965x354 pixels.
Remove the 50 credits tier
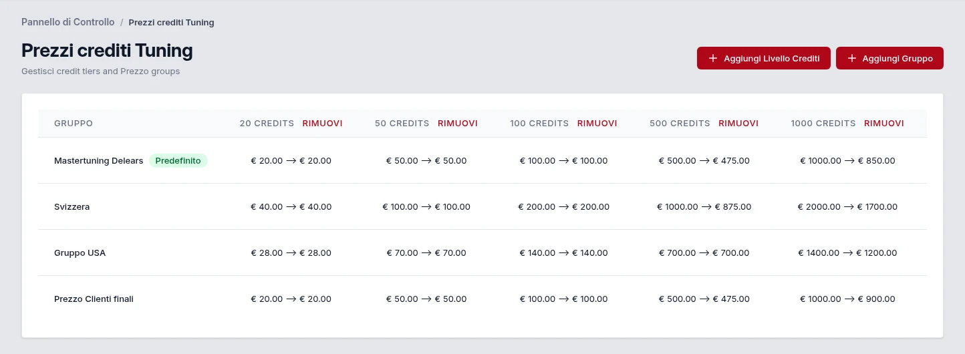coord(458,124)
